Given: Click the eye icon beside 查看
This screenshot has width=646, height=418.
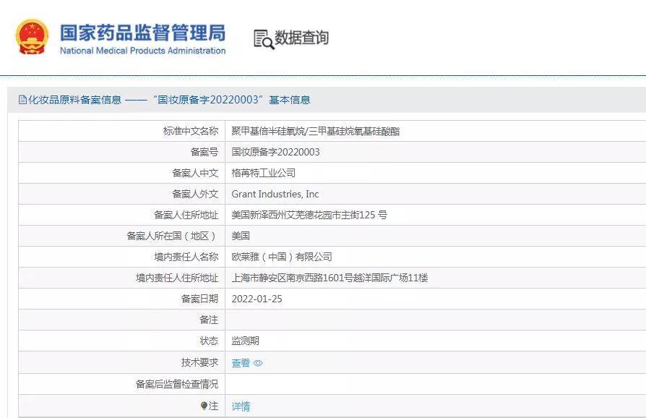Looking at the screenshot, I should click(x=258, y=363).
